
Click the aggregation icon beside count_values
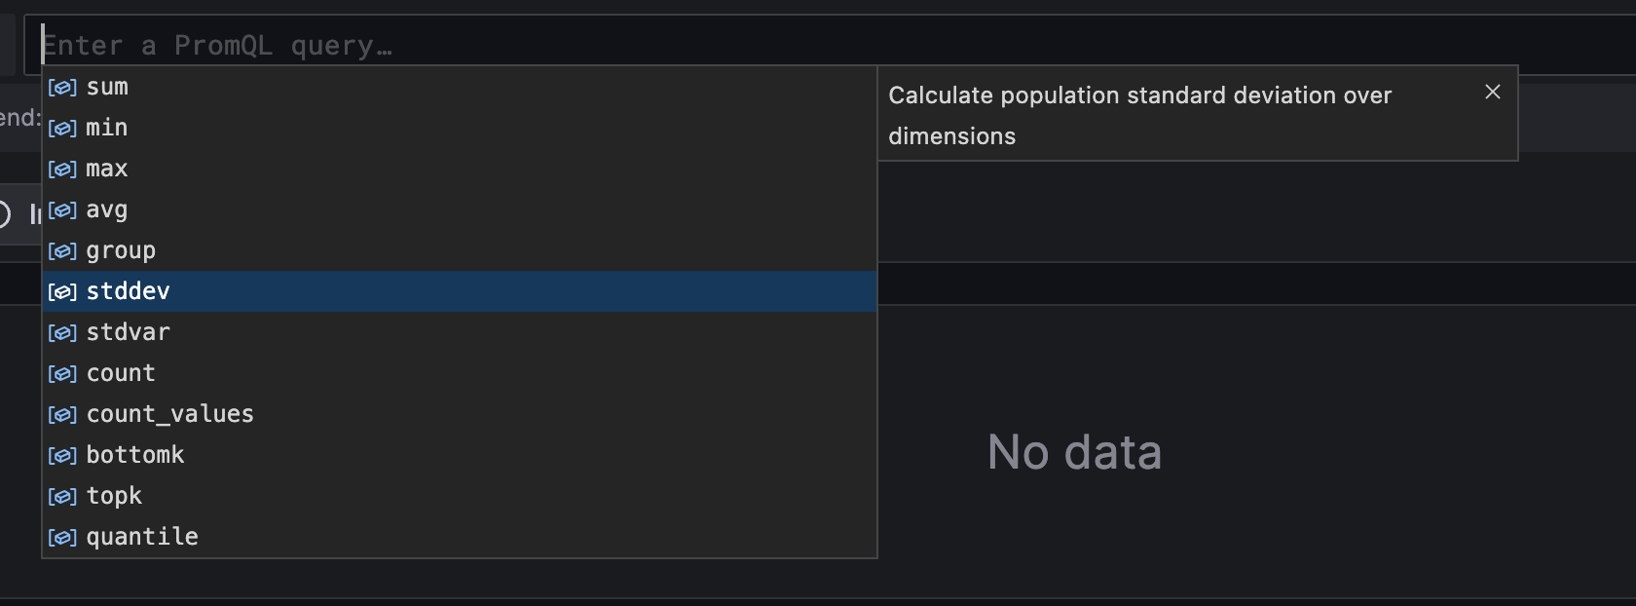(x=61, y=414)
